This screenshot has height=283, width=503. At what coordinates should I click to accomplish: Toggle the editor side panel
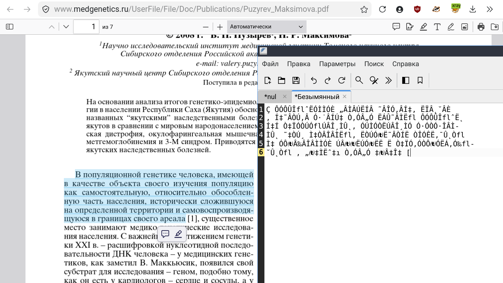point(406,80)
